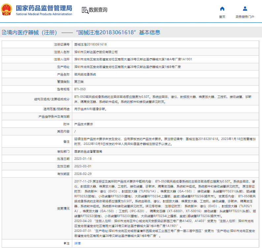Image resolution: width=262 pixels, height=250 pixels.
Task: Select the 生产地址 address value
Action: point(127,67)
